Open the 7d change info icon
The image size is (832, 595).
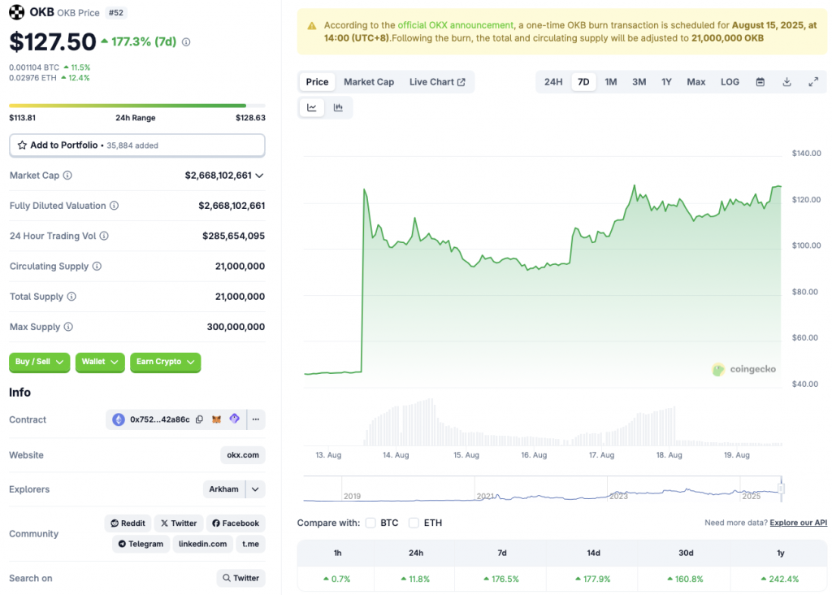click(186, 42)
